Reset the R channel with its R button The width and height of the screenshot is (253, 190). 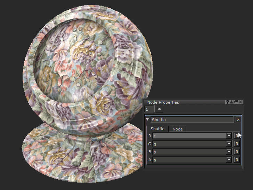point(237,136)
